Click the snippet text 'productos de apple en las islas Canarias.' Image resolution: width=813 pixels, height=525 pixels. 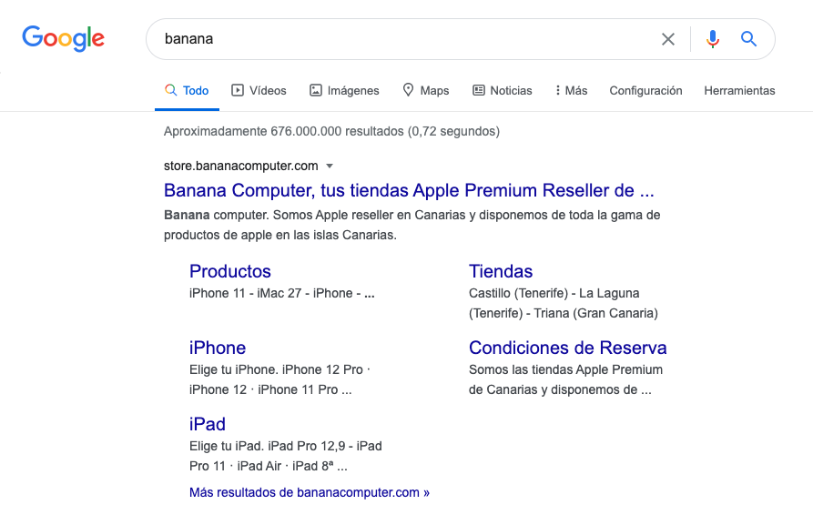point(280,236)
